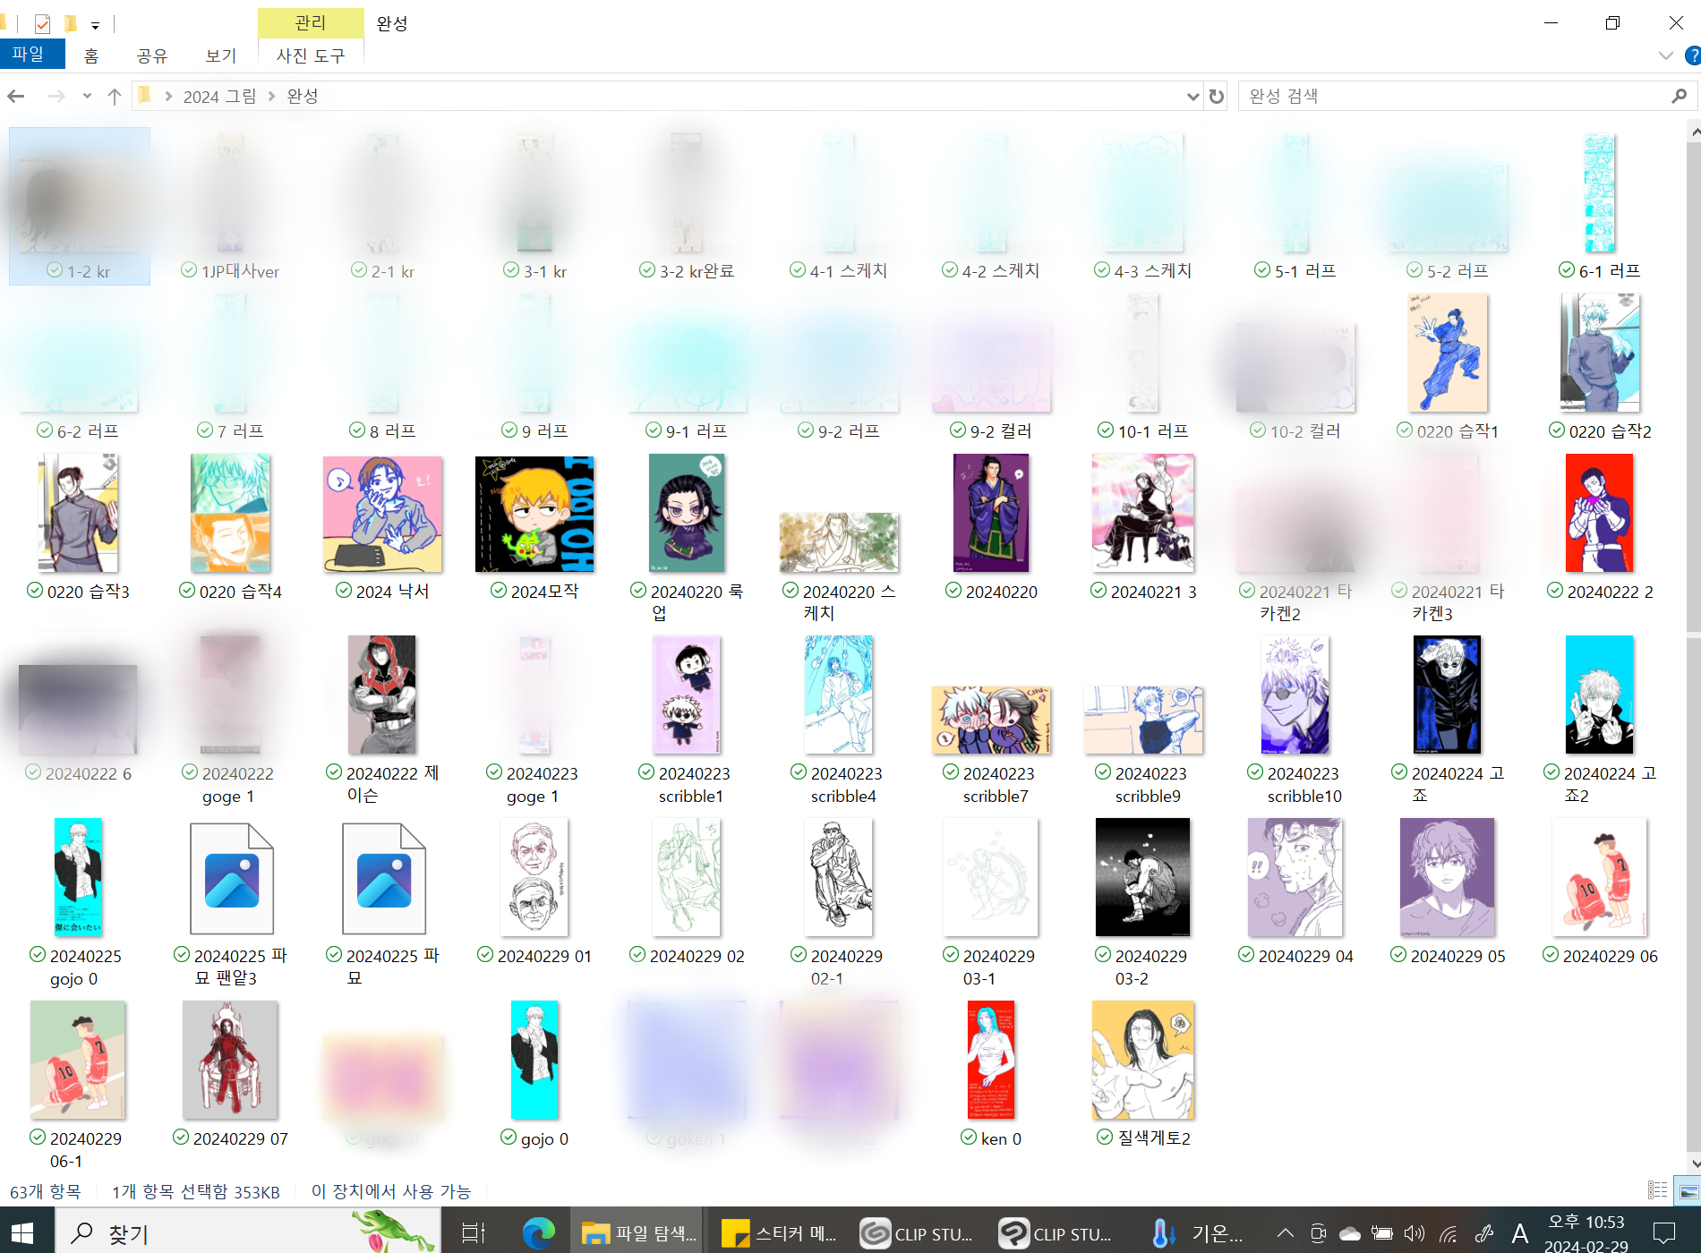Select the 20240229 07 thumbnail
This screenshot has height=1253, width=1701.
coord(230,1060)
